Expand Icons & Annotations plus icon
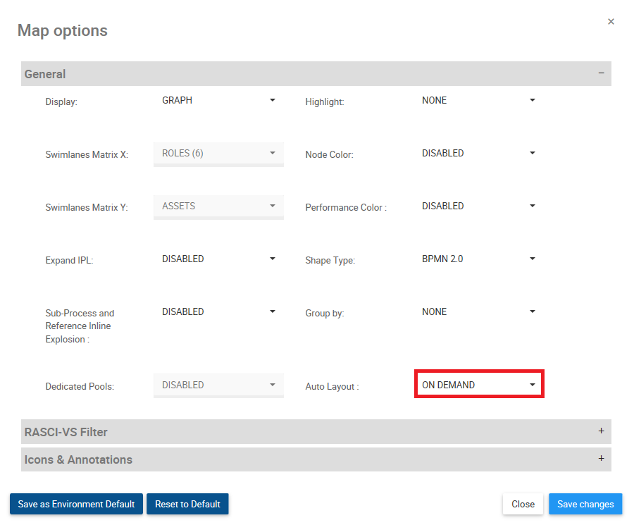The height and width of the screenshot is (525, 634). tap(601, 459)
